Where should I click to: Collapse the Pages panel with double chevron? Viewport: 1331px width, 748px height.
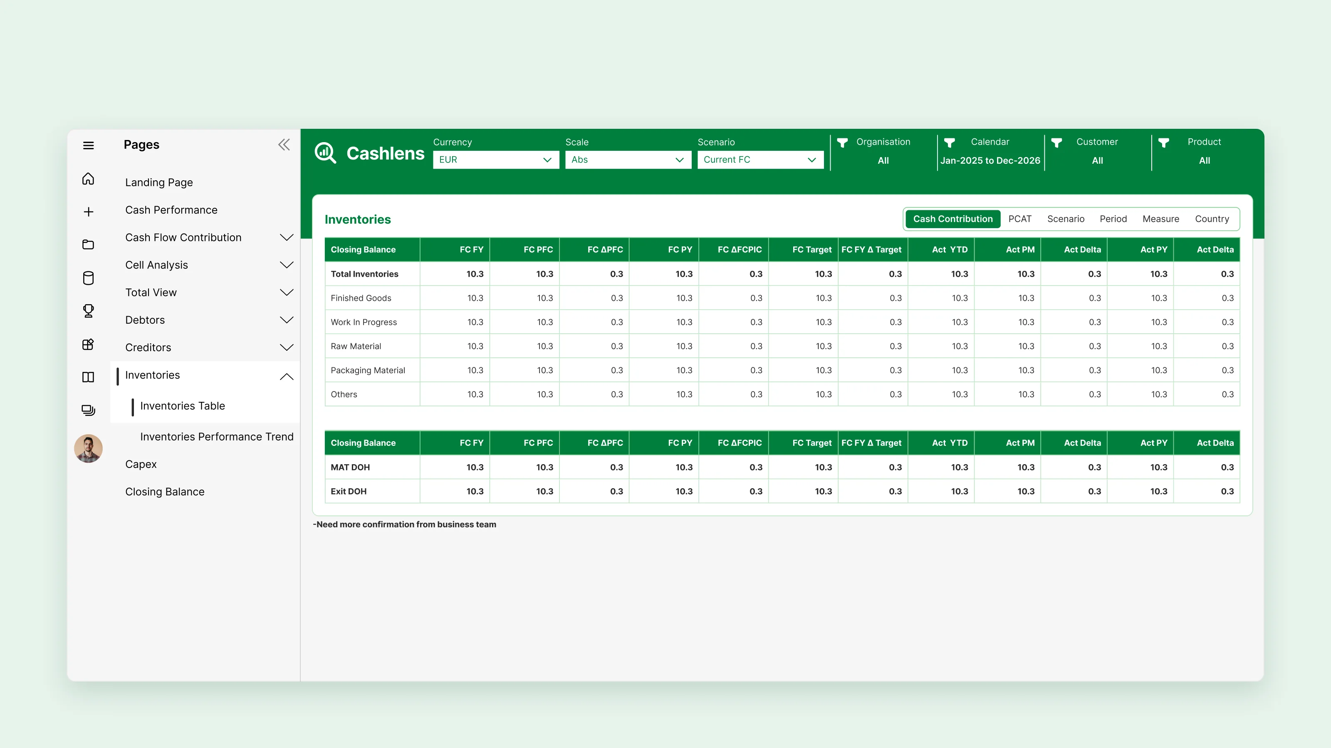(284, 145)
